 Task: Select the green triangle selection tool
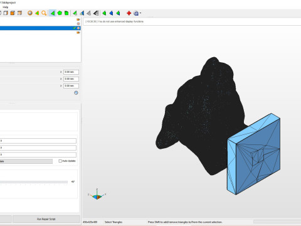[x=53, y=13]
